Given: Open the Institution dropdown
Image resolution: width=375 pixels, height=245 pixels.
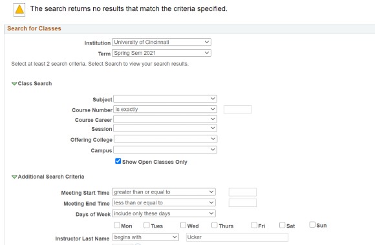Looking at the screenshot, I should point(162,42).
